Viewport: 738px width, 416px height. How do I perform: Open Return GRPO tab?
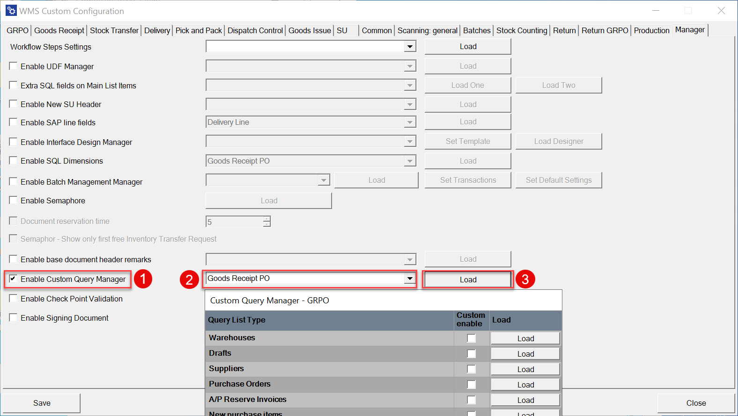(605, 30)
